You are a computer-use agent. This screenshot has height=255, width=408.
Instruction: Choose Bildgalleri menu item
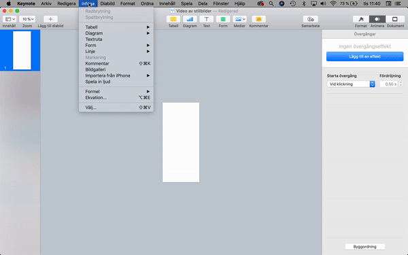[116, 69]
